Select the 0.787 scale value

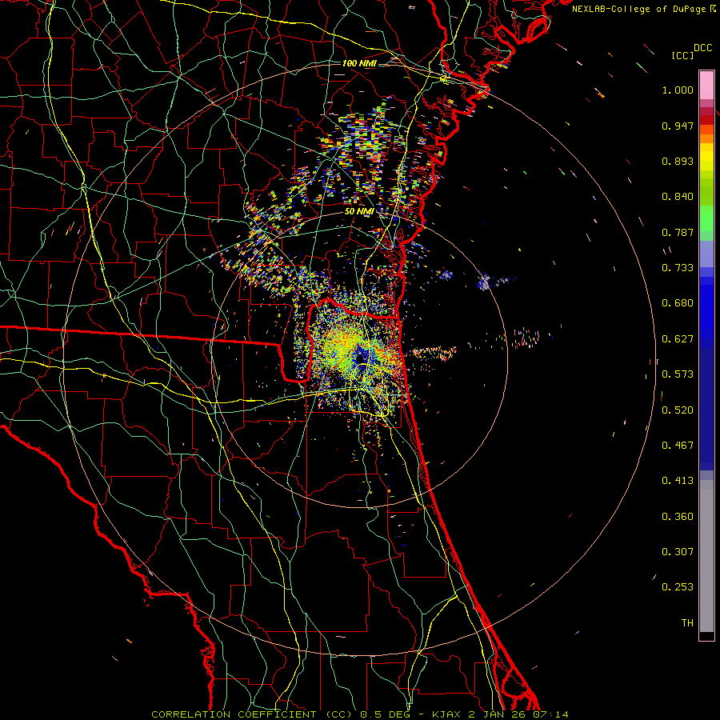(x=678, y=232)
